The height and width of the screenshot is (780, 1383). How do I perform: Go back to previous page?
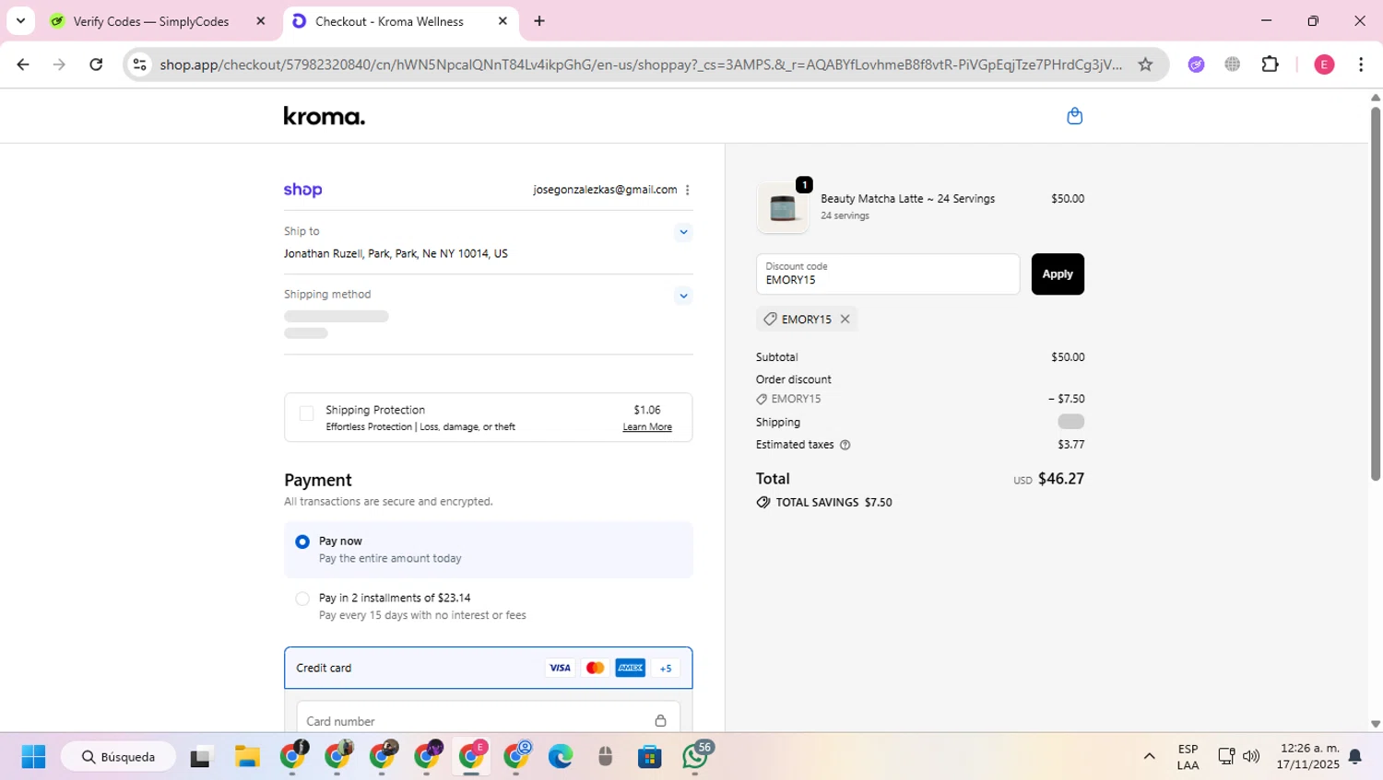click(x=23, y=64)
